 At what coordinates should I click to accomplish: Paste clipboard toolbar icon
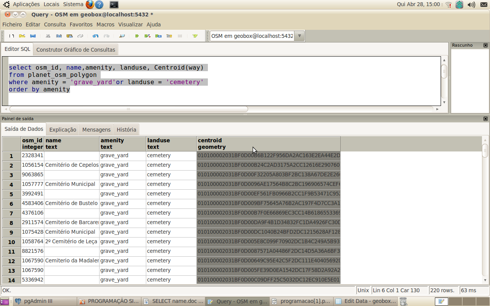(x=70, y=36)
